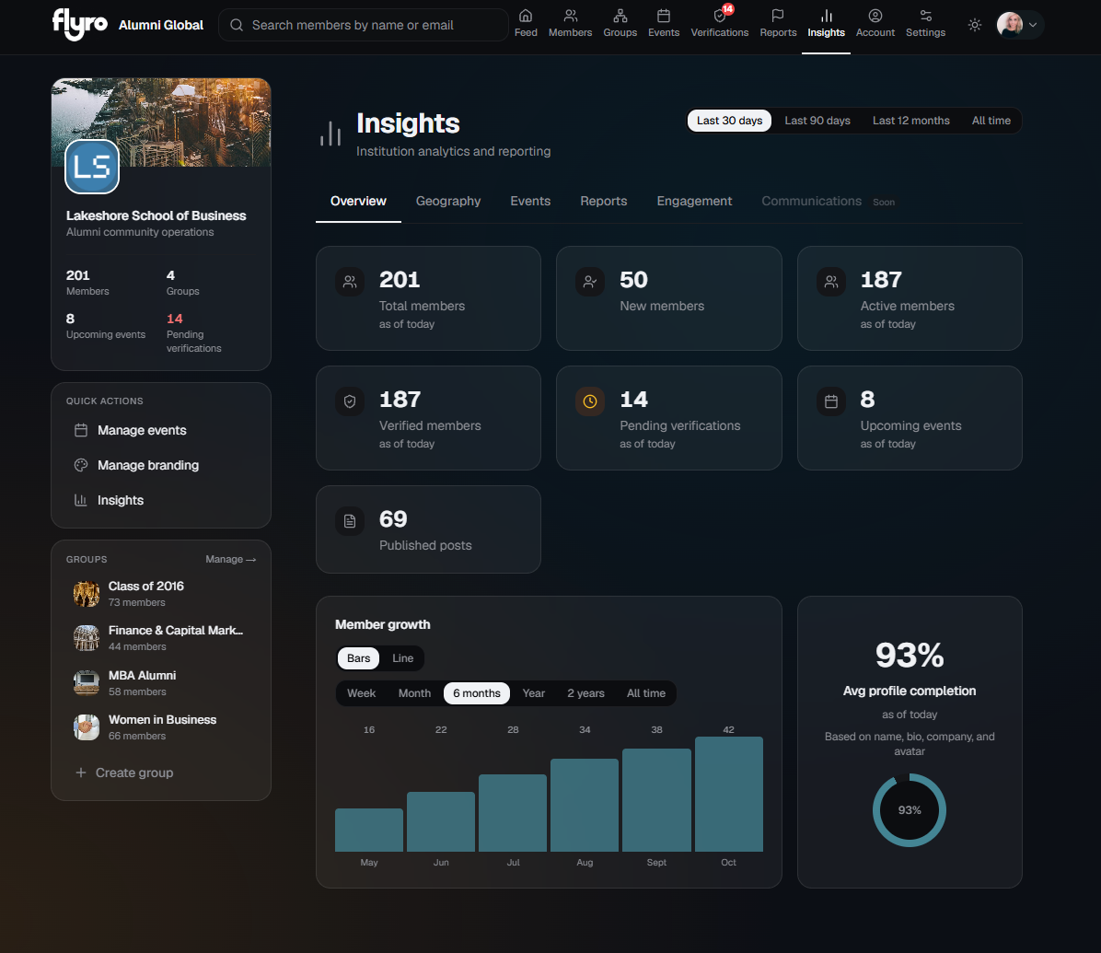
Task: Open Members in top navigation
Action: click(570, 24)
